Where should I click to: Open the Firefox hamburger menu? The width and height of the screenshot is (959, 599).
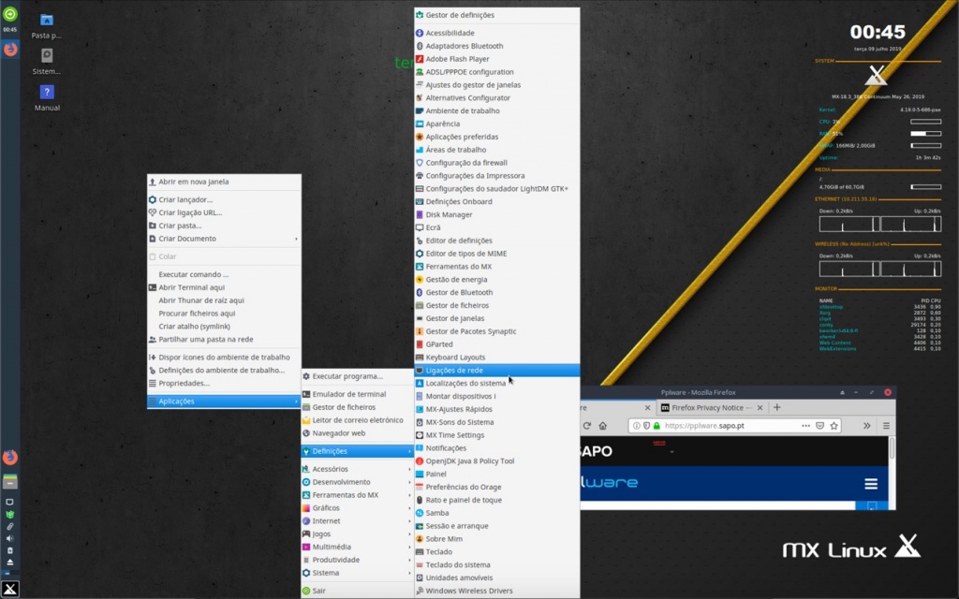tap(886, 426)
